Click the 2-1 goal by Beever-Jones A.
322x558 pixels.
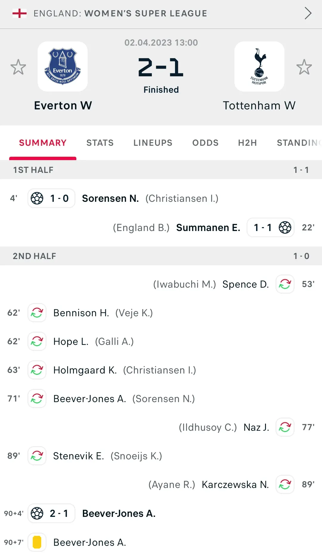coord(119,513)
